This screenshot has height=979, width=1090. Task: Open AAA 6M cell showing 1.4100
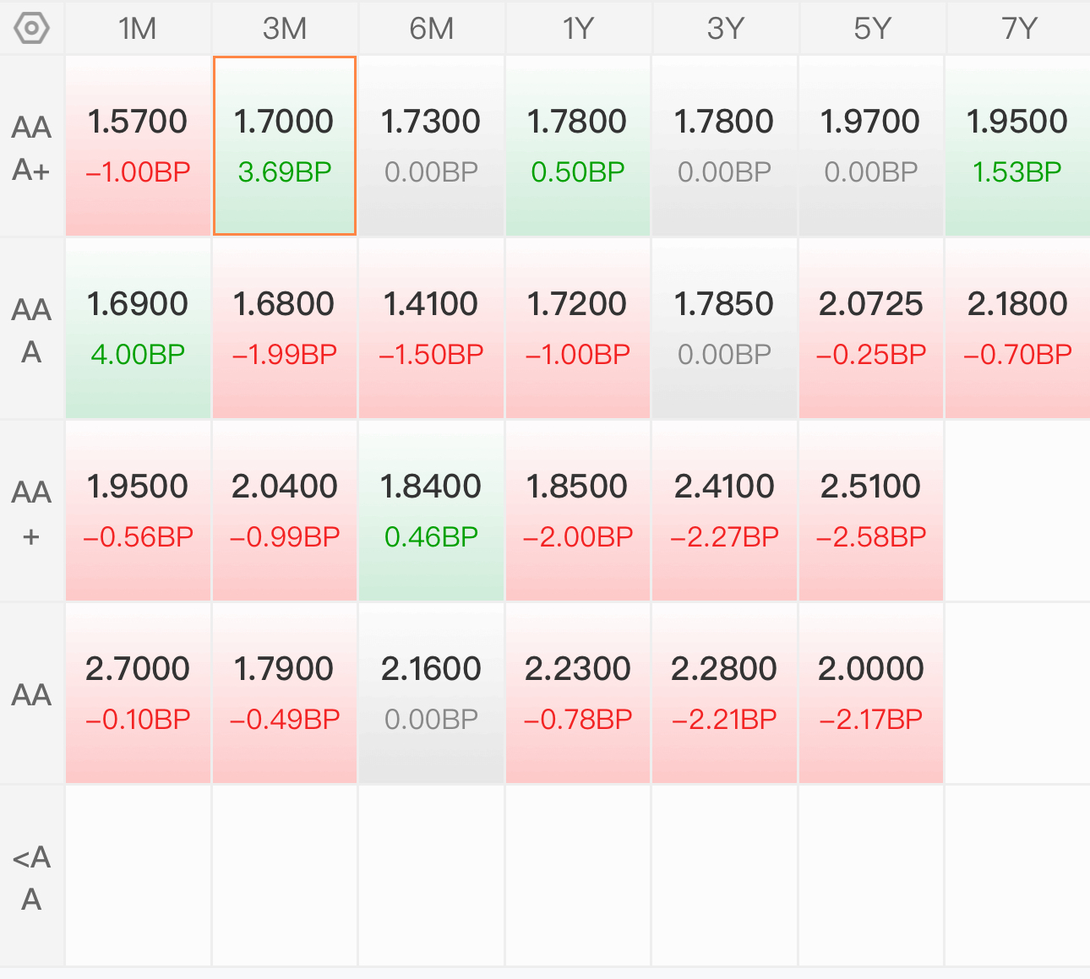tap(431, 329)
